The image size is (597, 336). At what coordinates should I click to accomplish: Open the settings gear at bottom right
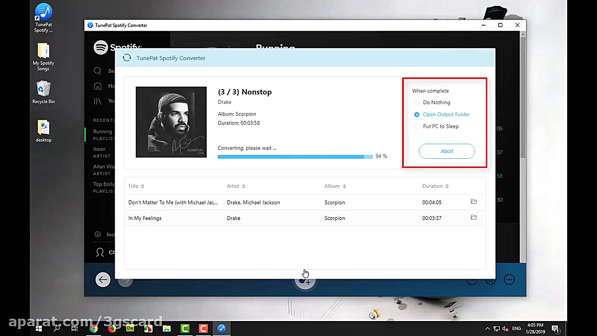click(491, 280)
